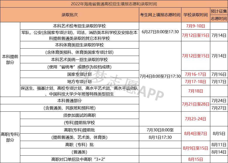Screen dimensions: 228x163
Task: Select the red "7月23-24日" admission date
Action: [x=196, y=119]
